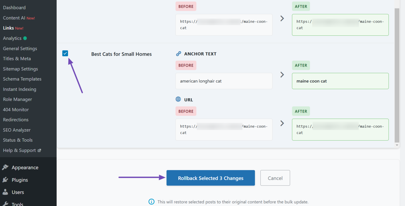Click the chevron between anchor text comparisons
Viewport: 405px width, 206px height.
pyautogui.click(x=282, y=74)
